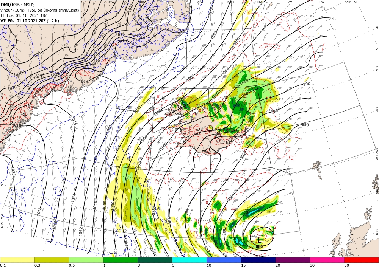
Task: Click the 'DMI/IGB : MSLP,' title text
Action: (x=17, y=4)
